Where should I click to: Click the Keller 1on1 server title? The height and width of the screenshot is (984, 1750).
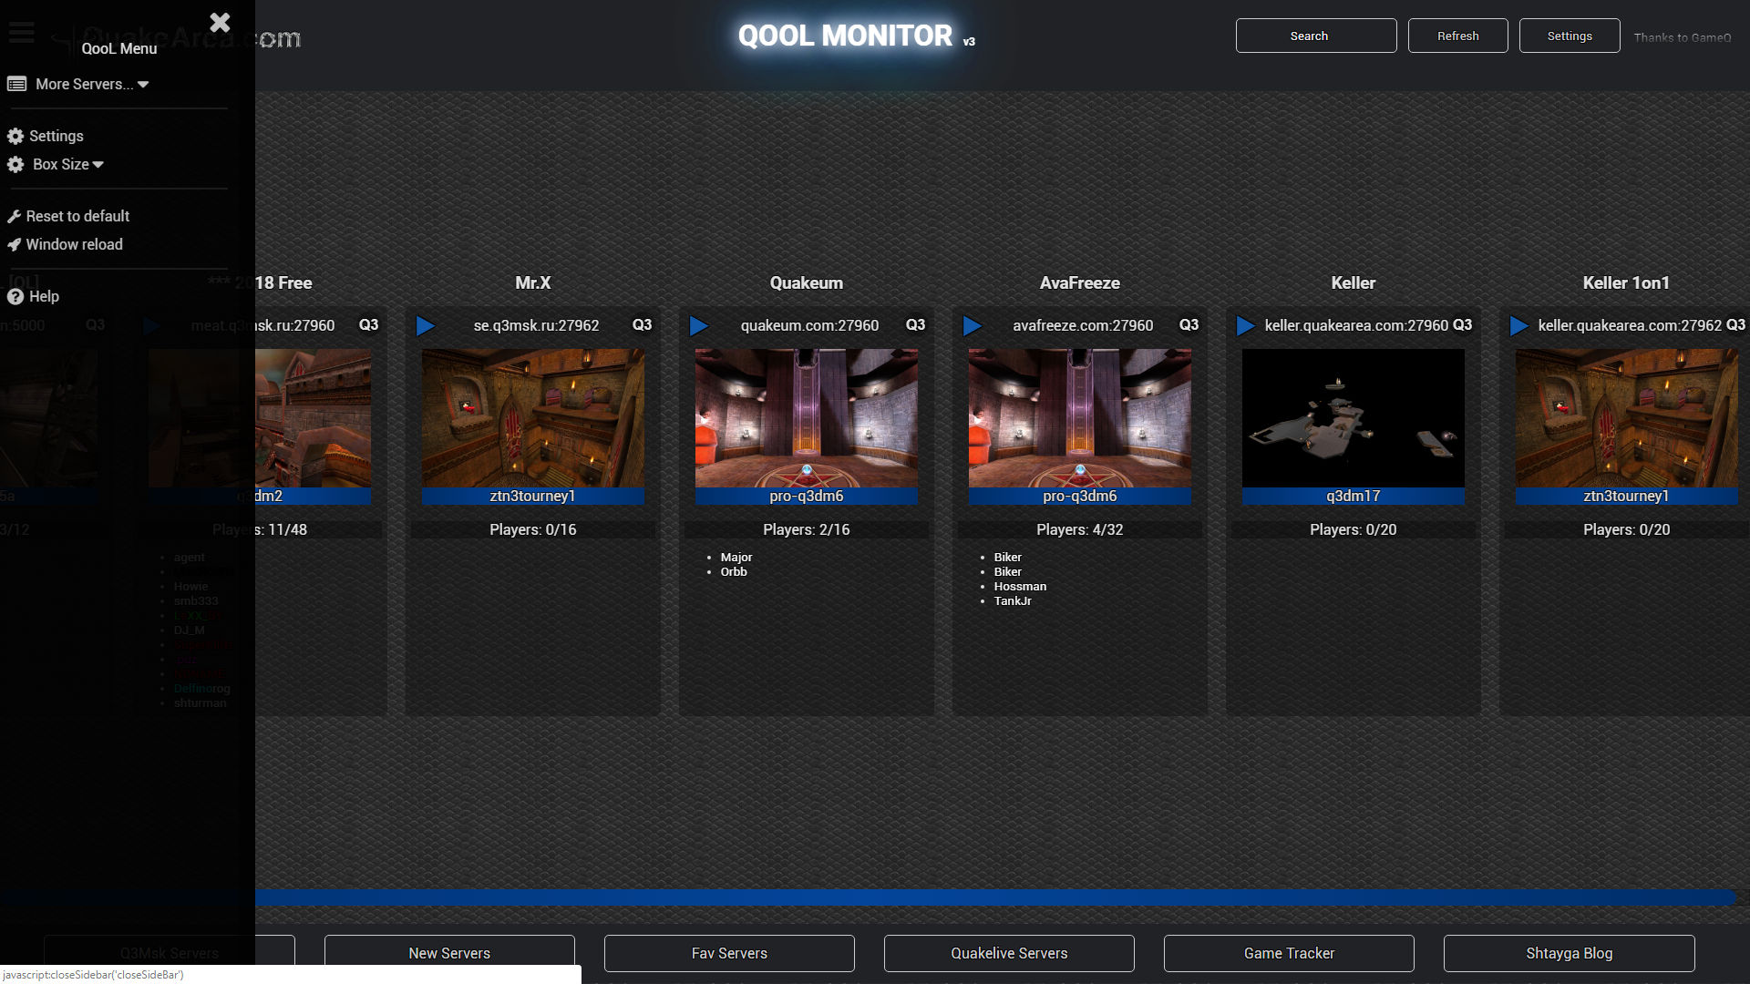tap(1626, 282)
